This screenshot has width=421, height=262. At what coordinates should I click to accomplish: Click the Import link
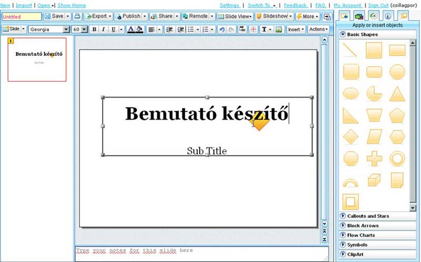(24, 5)
